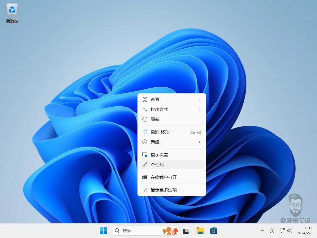The height and width of the screenshot is (238, 317).
Task: Select 在终端中打开 menu entry
Action: click(x=172, y=177)
